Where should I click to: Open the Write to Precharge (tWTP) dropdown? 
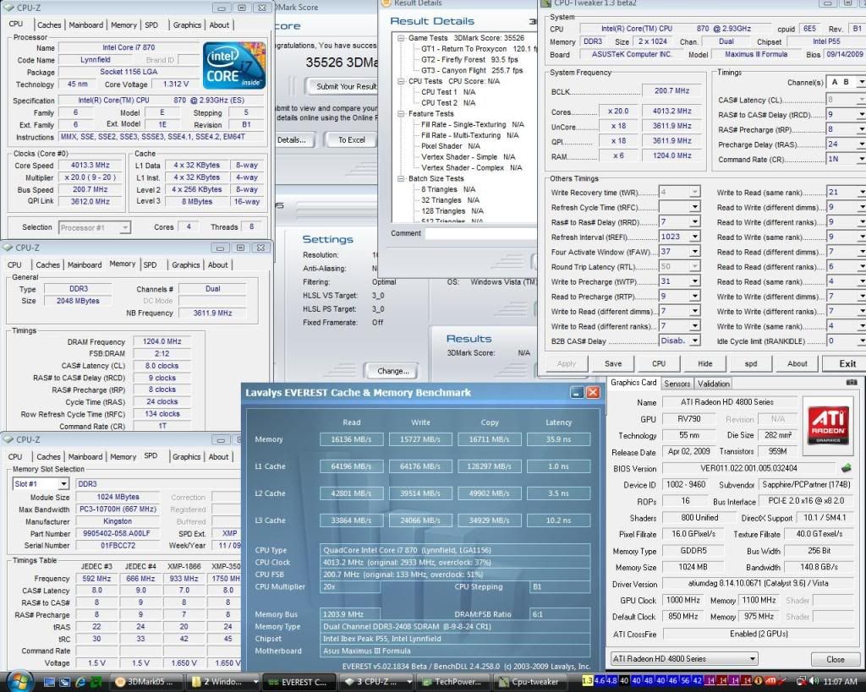[x=695, y=281]
